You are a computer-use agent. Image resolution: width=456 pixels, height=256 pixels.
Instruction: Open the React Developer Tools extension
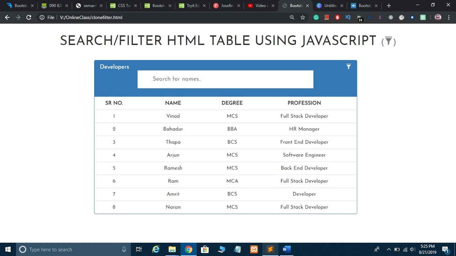click(391, 17)
